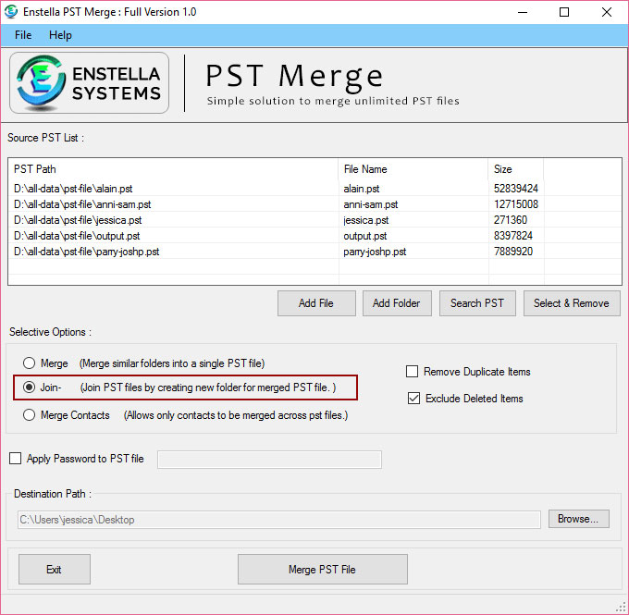This screenshot has height=615, width=629.
Task: Click the app icon in the title bar
Action: click(12, 12)
